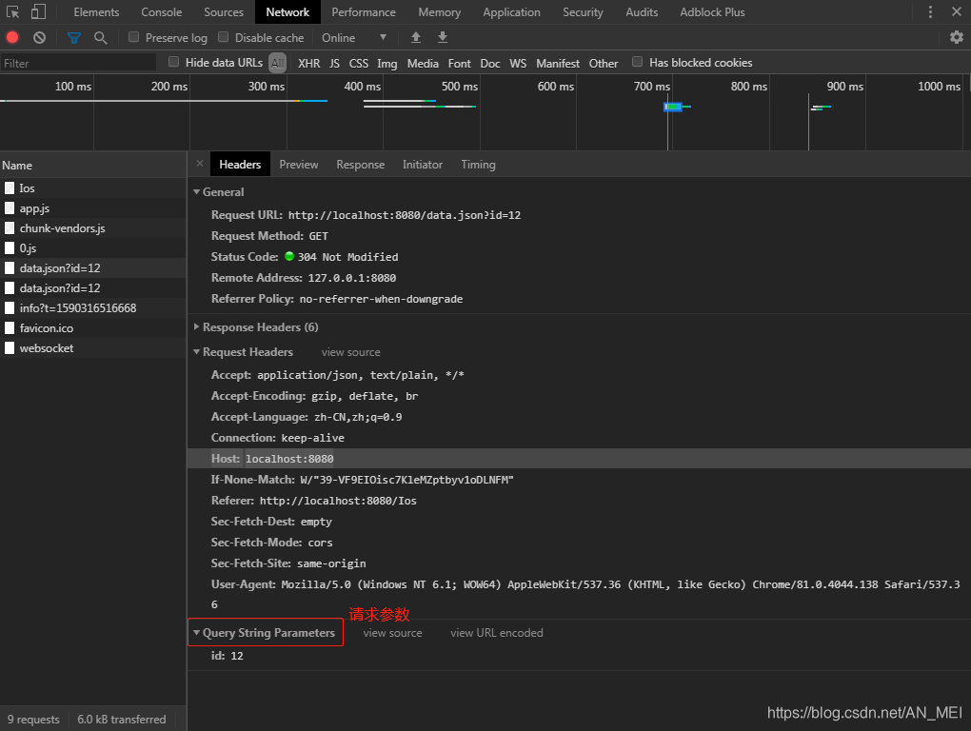Switch to the Console panel

(161, 11)
